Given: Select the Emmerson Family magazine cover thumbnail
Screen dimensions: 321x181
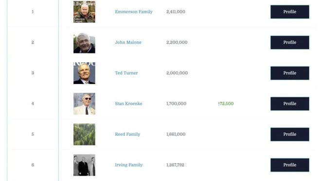Looking at the screenshot, I should click(x=84, y=12).
